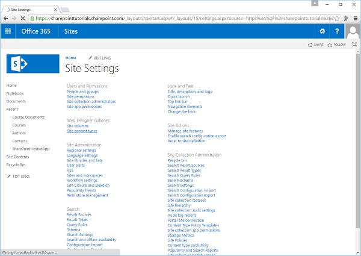Click EDIT LINKS in the quick launch

(x=19, y=176)
